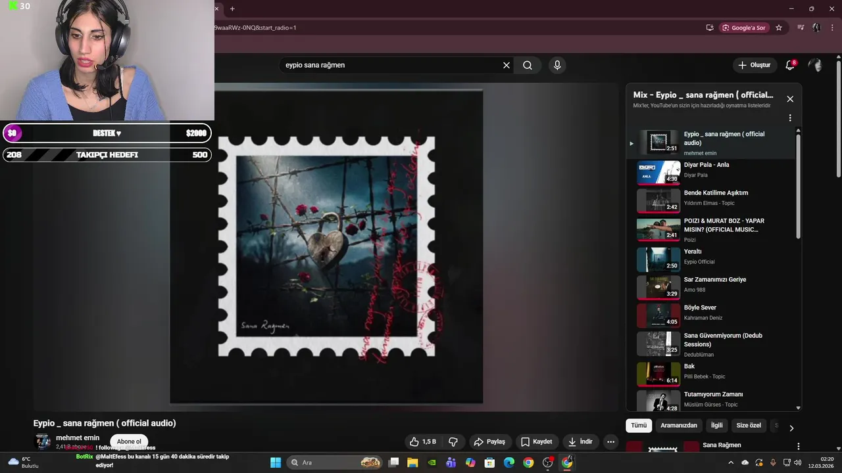Image resolution: width=842 pixels, height=473 pixels.
Task: Open mehmet emin channel avatar
Action: (x=43, y=441)
